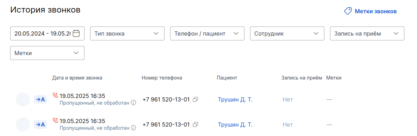Click the date range input field
Image resolution: width=417 pixels, height=136 pixels.
(47, 33)
